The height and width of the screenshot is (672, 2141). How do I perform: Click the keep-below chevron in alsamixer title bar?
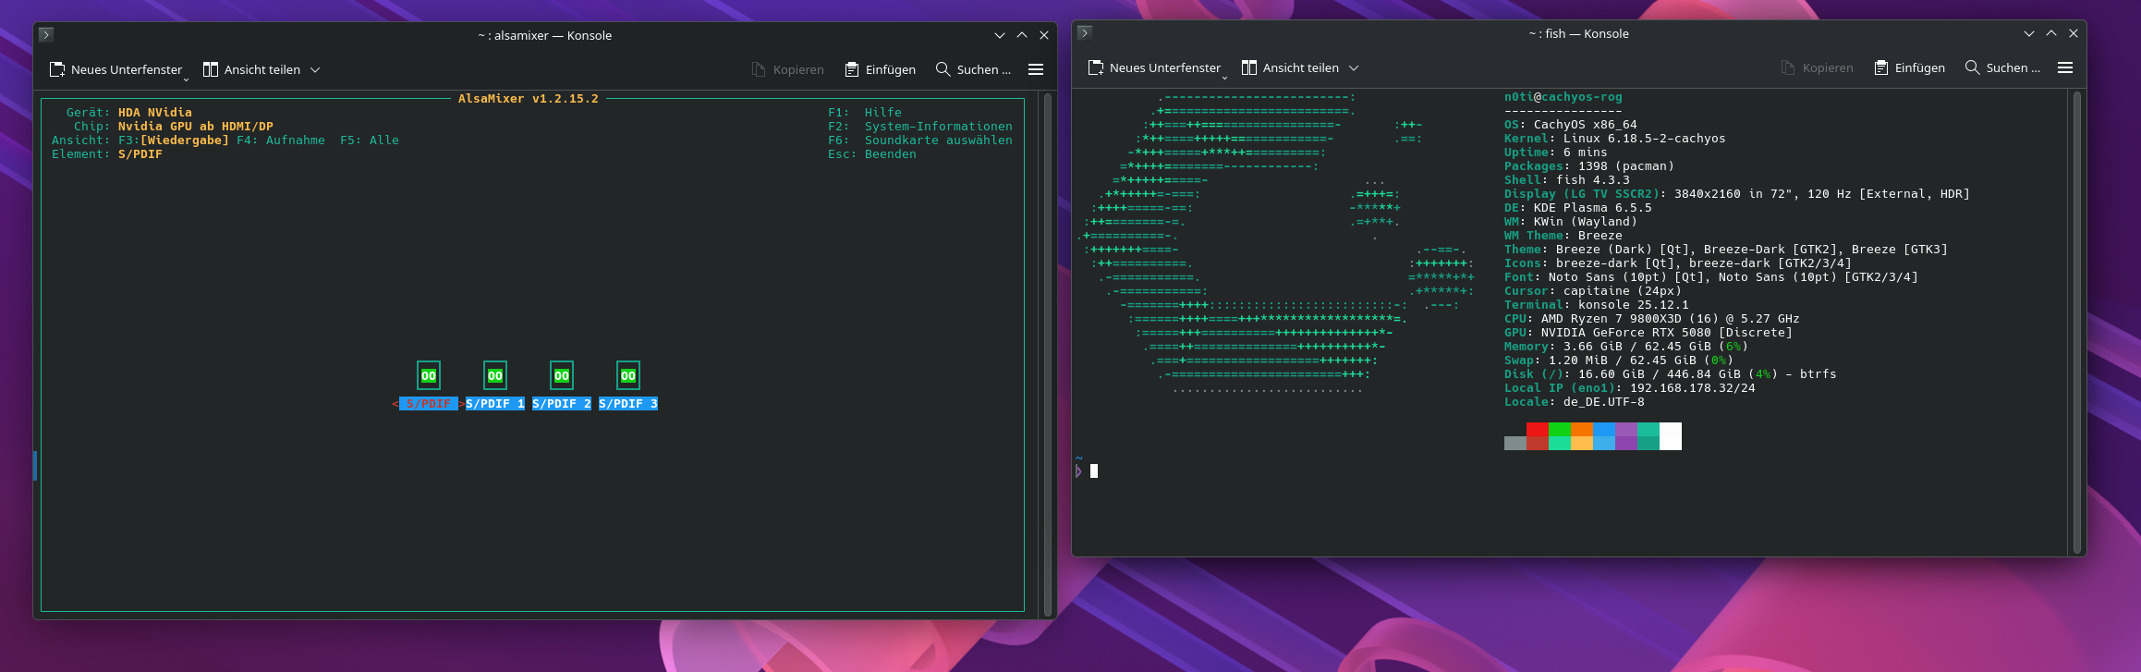[1000, 35]
